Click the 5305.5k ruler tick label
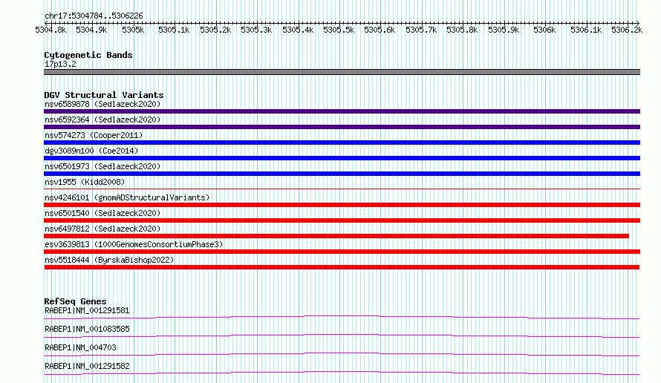Image resolution: width=661 pixels, height=383 pixels. [339, 30]
